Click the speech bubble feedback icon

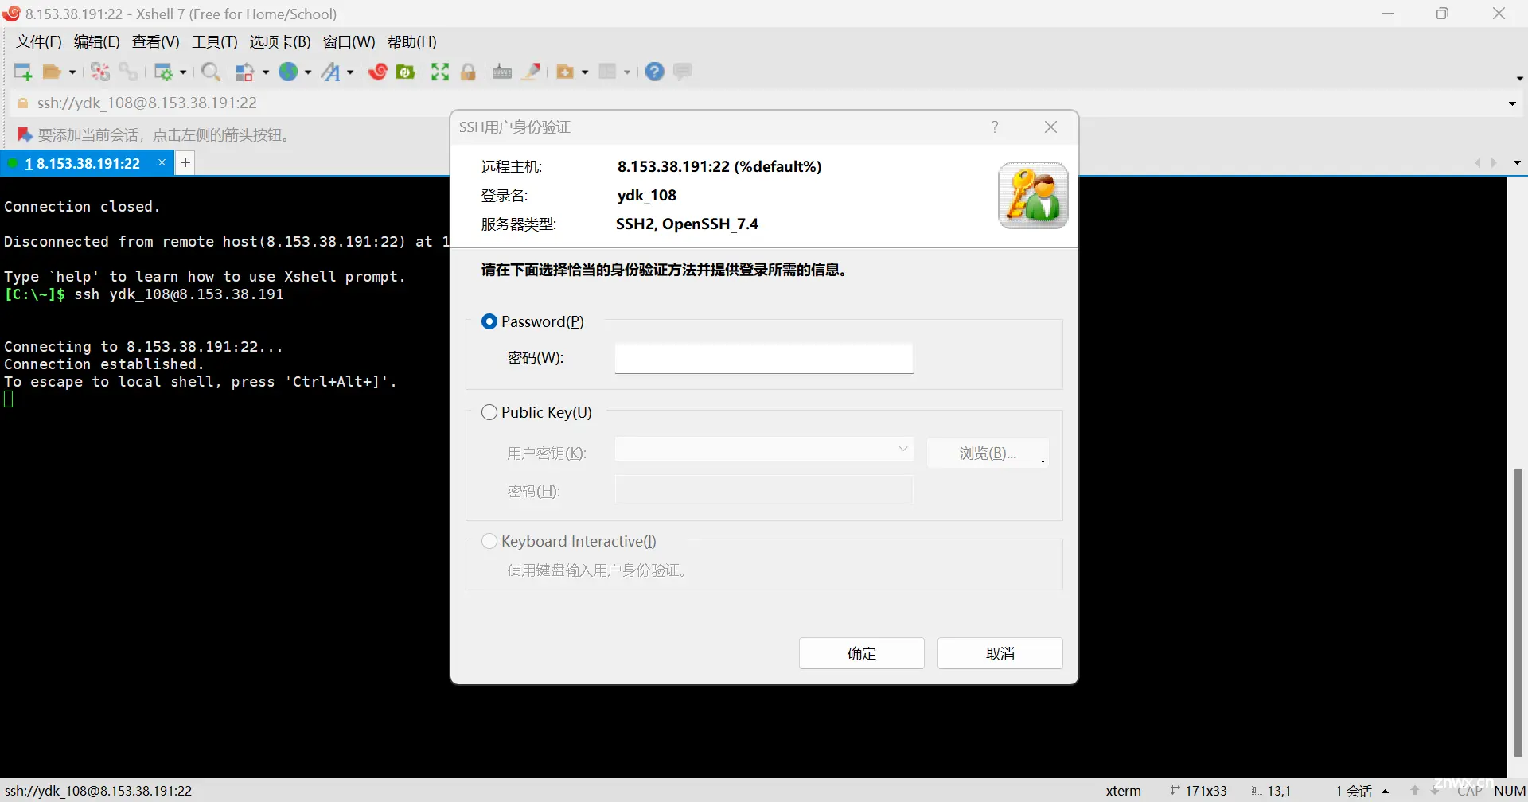pos(683,72)
